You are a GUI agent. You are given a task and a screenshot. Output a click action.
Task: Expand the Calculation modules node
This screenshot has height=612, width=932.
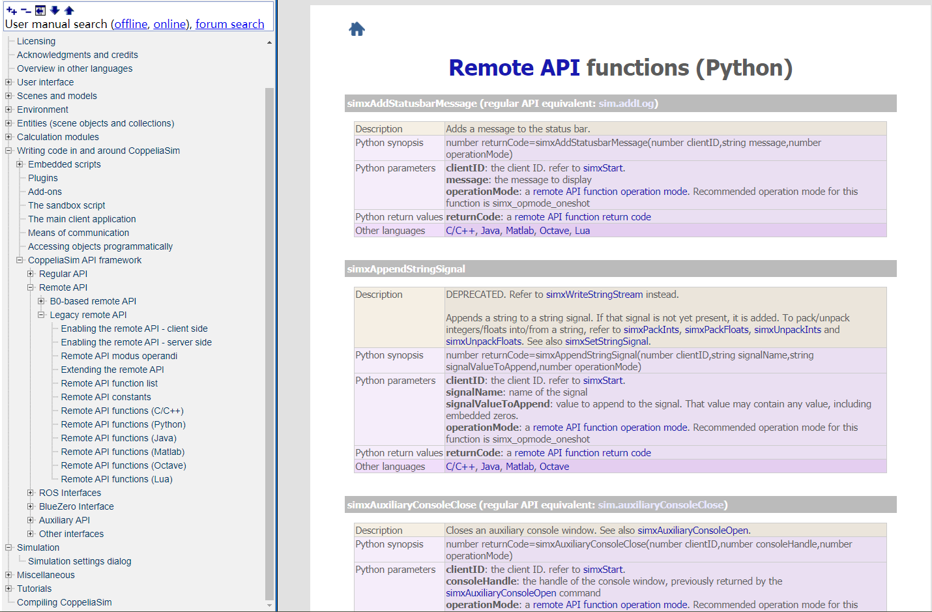click(x=8, y=137)
